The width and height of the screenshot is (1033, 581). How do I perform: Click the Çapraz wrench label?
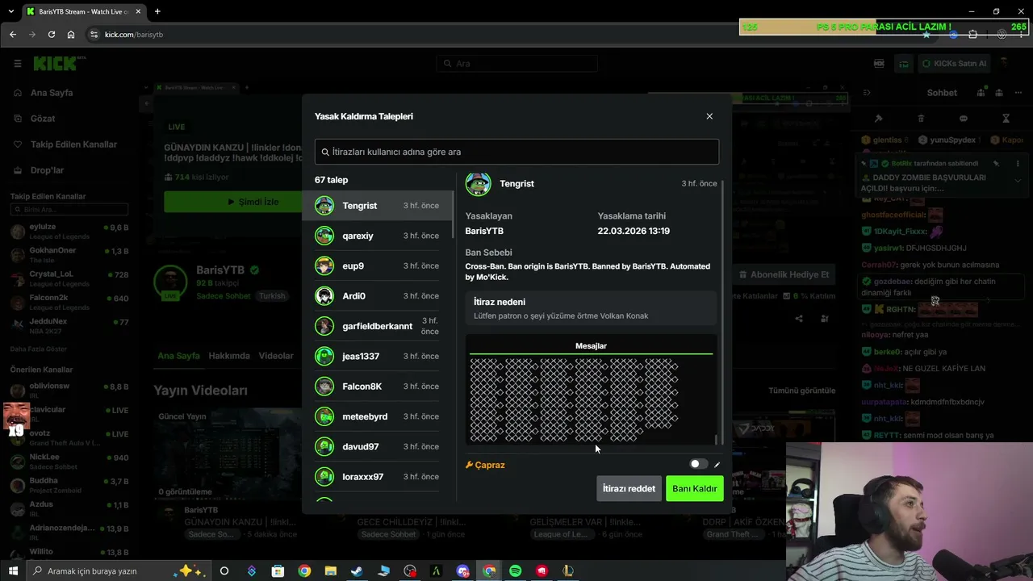[485, 465]
